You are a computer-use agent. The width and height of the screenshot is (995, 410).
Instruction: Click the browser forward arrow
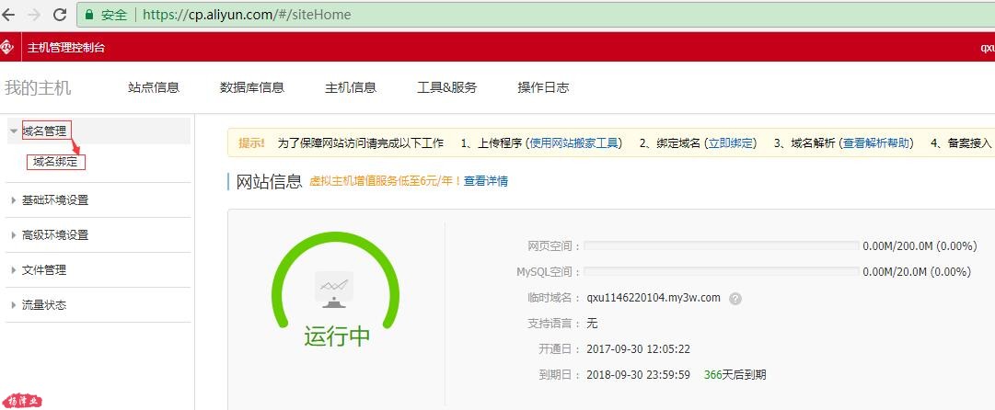click(34, 15)
